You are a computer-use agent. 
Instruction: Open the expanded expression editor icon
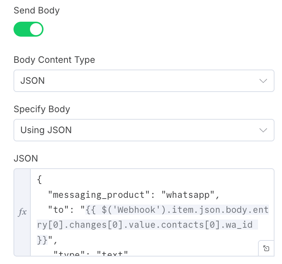tap(266, 248)
